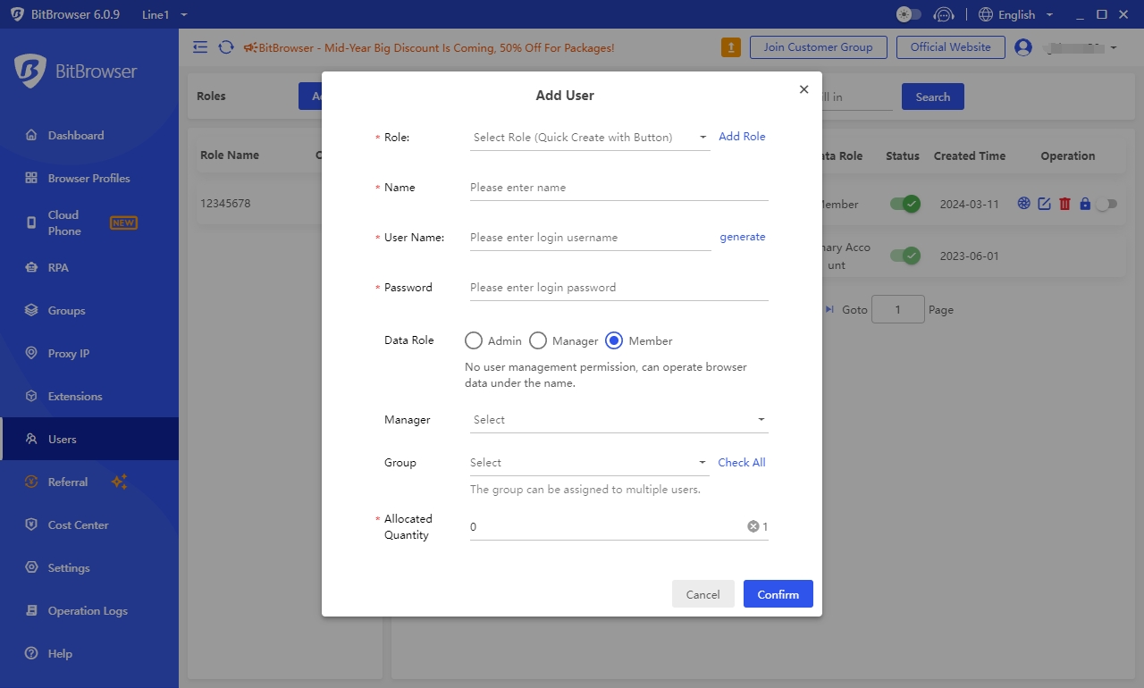
Task: Click the Help question mark icon
Action: click(31, 653)
